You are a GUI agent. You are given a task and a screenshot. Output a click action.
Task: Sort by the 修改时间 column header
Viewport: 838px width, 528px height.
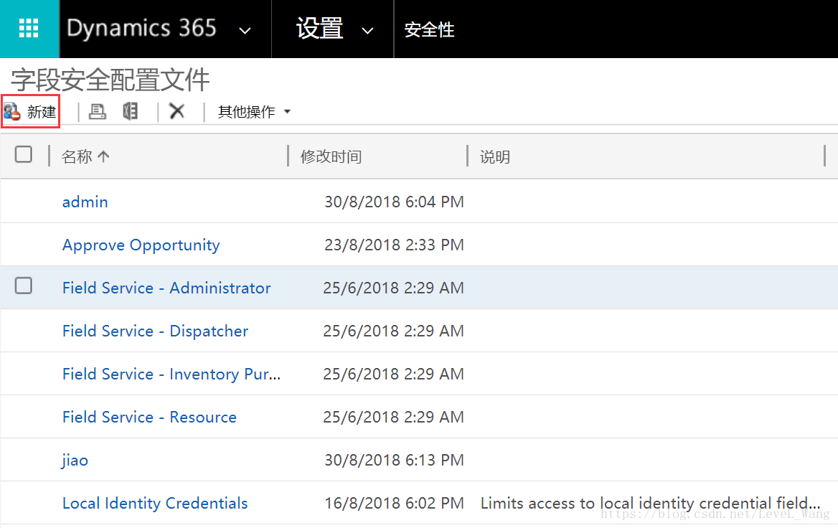(331, 156)
